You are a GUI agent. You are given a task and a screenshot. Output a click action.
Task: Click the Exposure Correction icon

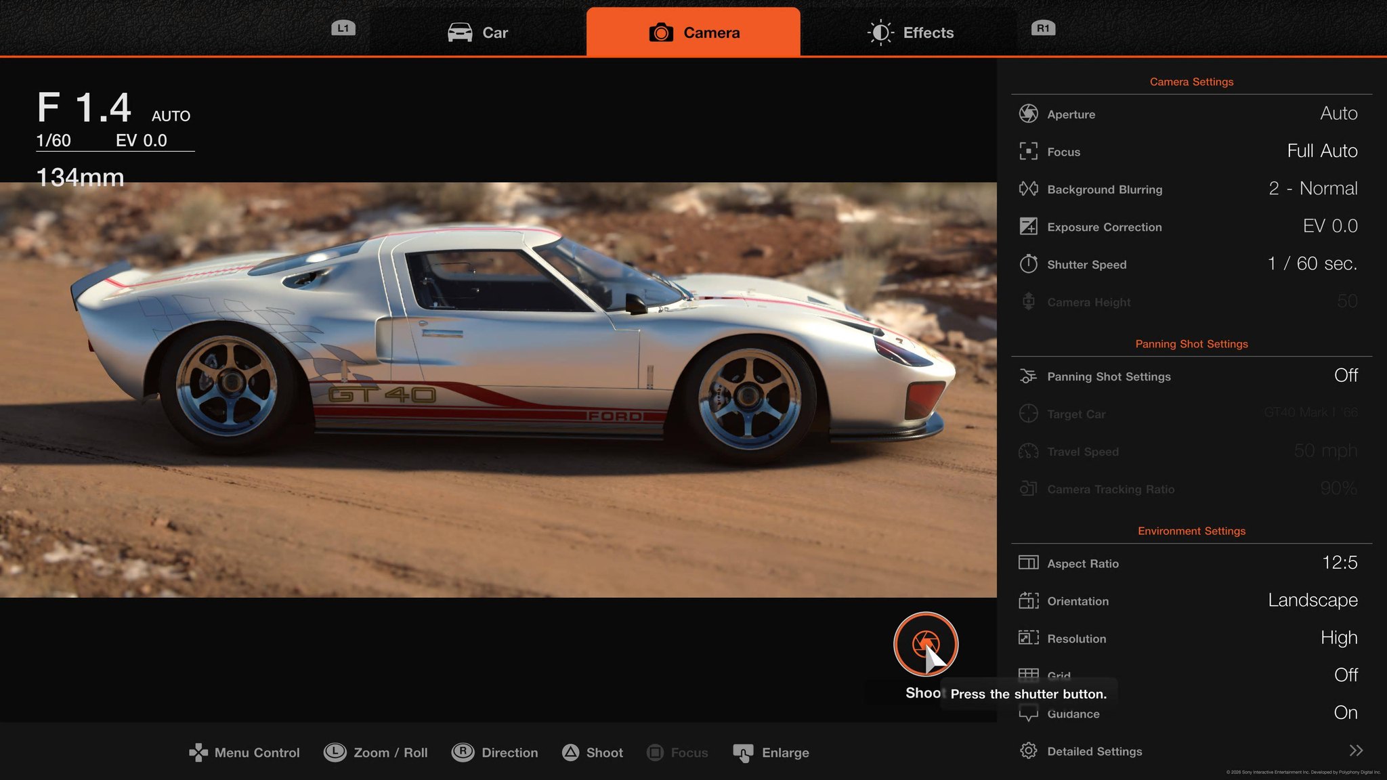[1028, 226]
